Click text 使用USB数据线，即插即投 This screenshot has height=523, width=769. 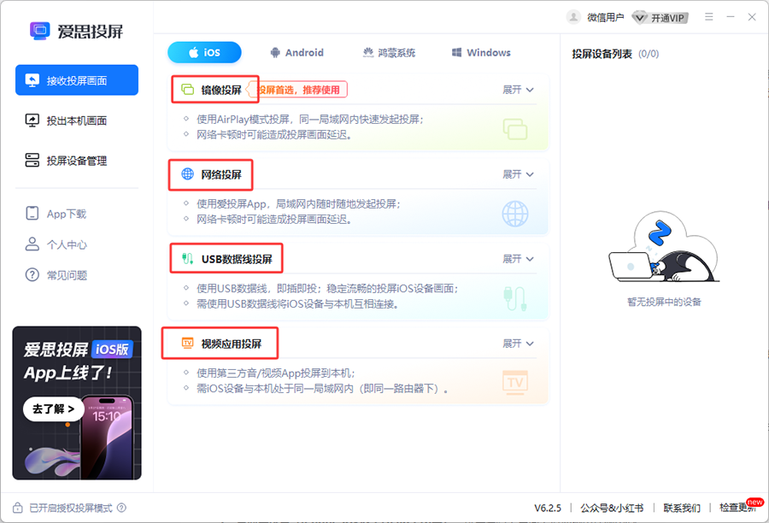coord(257,289)
